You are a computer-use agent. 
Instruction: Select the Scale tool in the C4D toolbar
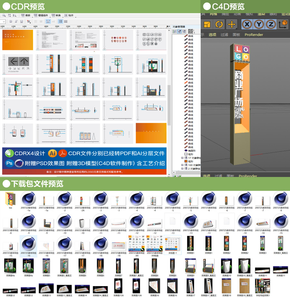coord(207,24)
